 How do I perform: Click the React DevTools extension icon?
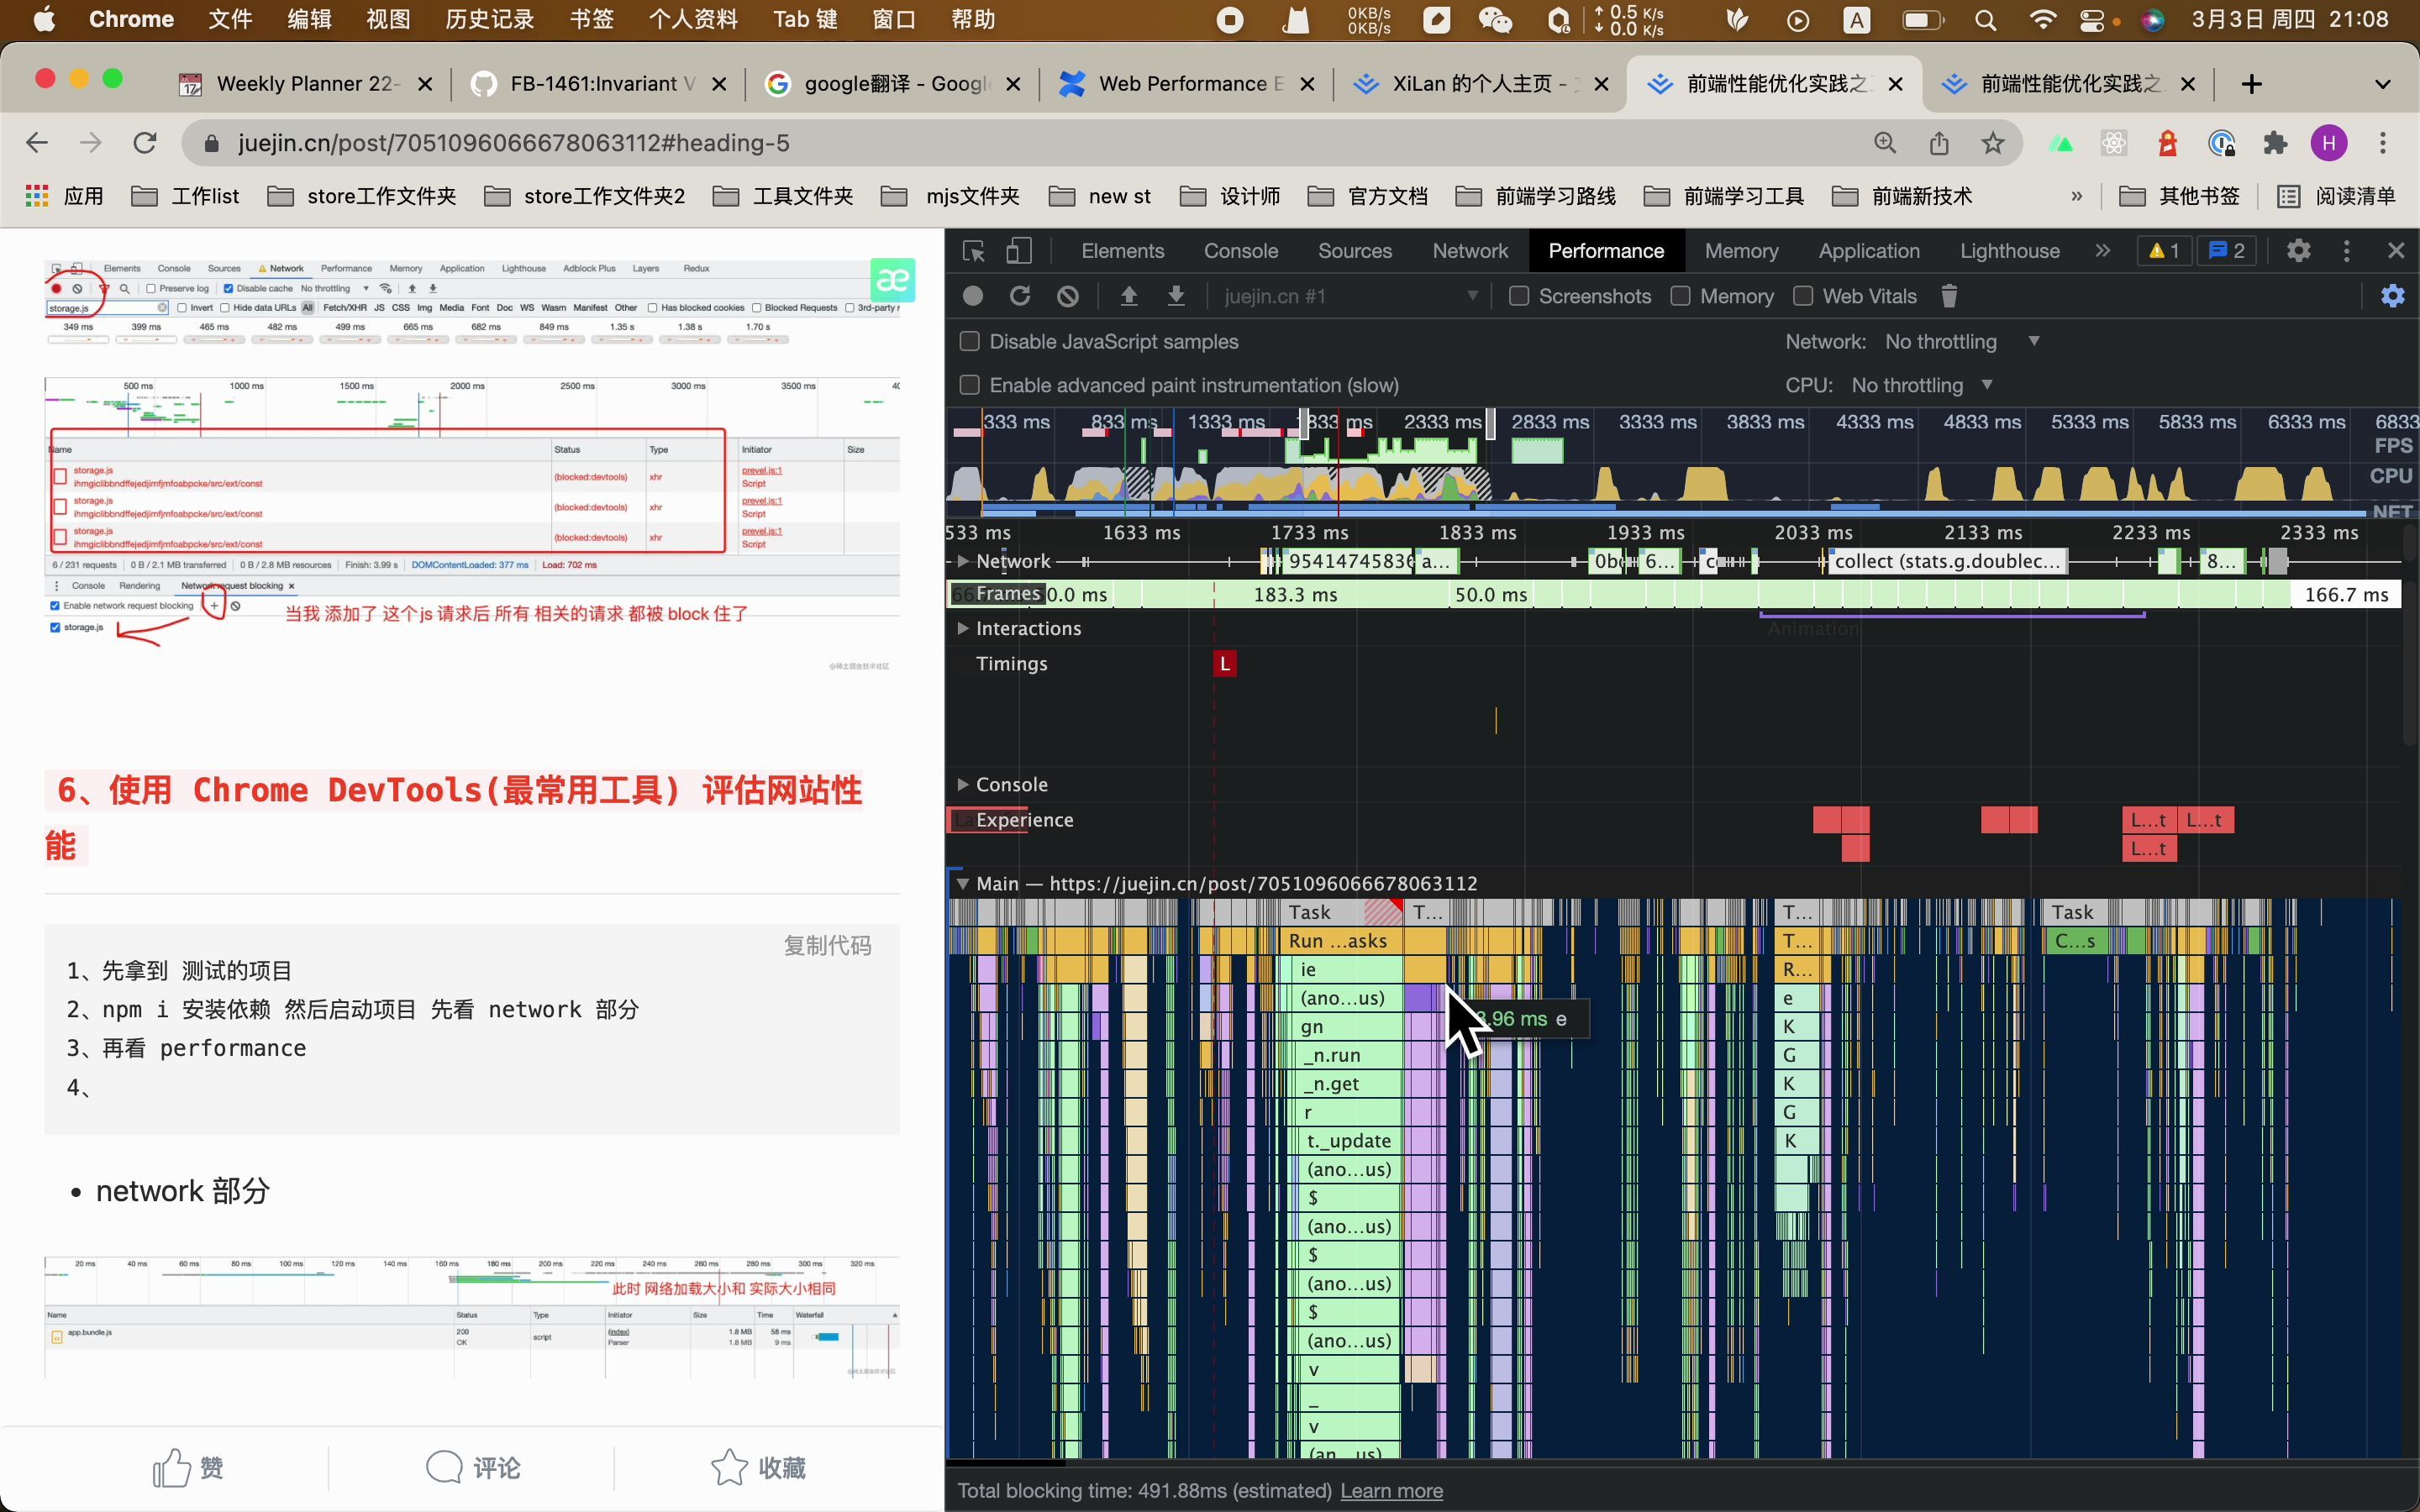coord(2113,143)
